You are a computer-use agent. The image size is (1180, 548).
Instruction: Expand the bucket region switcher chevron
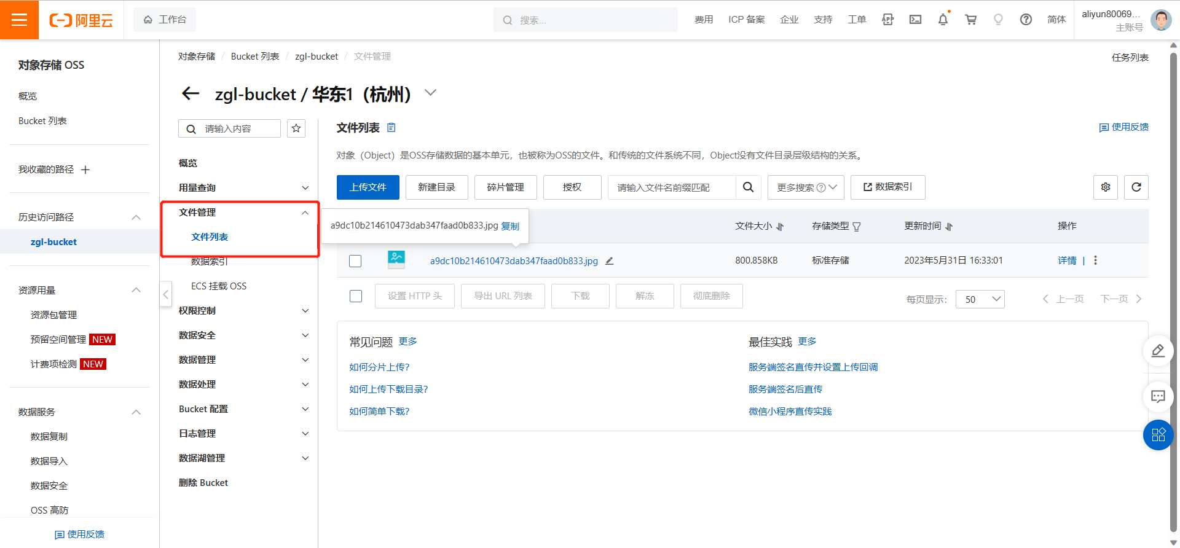(430, 93)
